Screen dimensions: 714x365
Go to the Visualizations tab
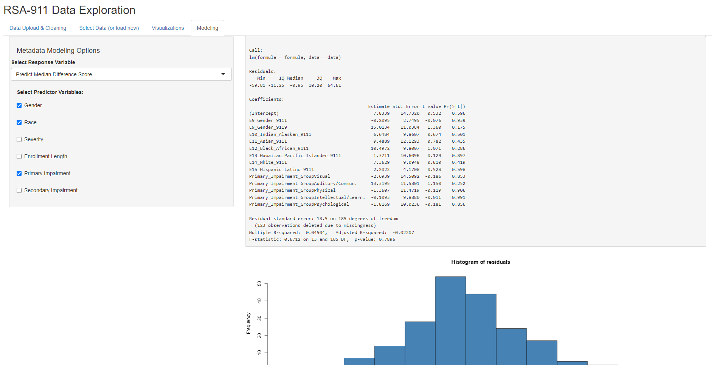tap(168, 28)
